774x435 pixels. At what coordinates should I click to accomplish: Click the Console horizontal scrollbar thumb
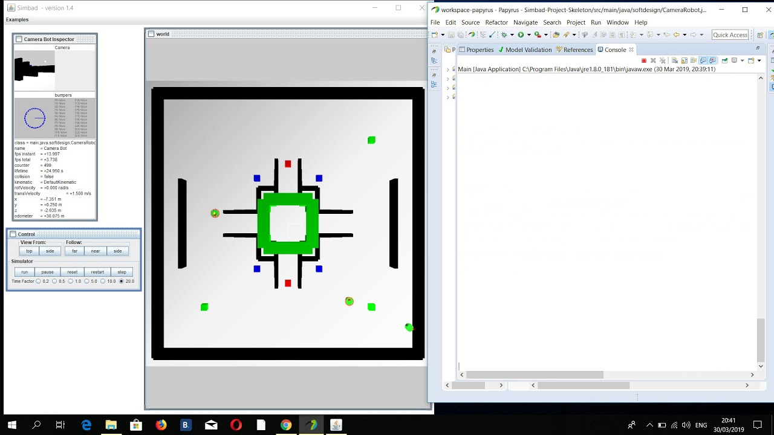pyautogui.click(x=535, y=375)
